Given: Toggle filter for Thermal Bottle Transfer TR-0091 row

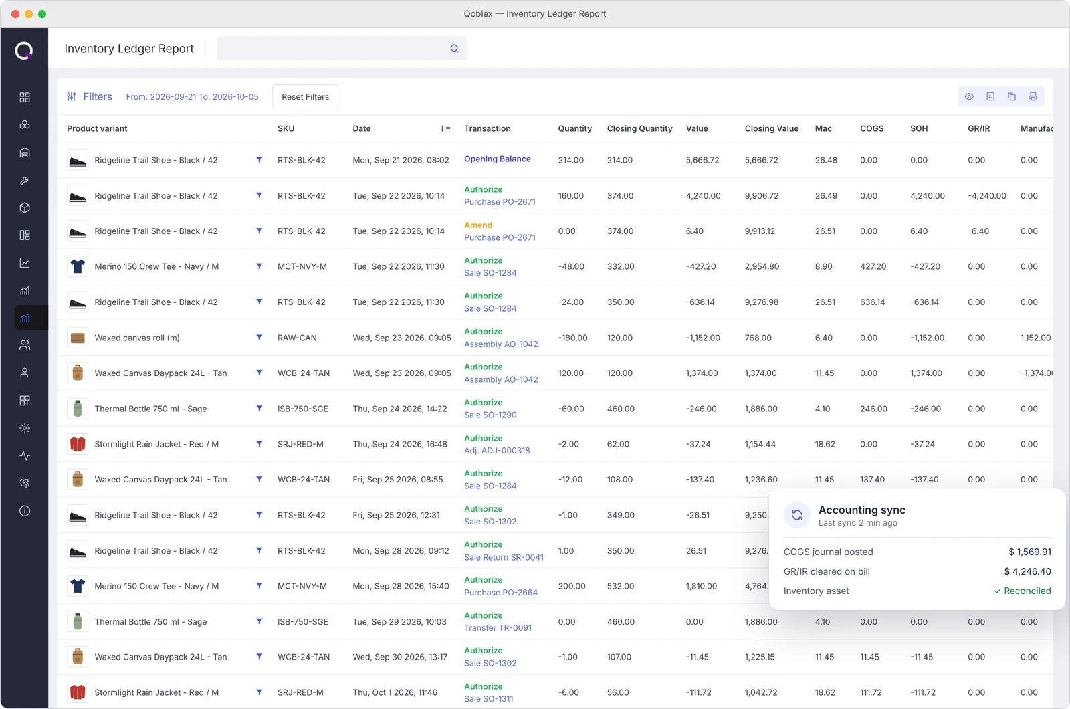Looking at the screenshot, I should click(259, 621).
